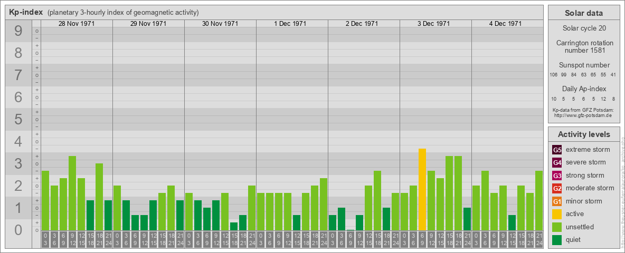
Task: Click Ap-index value 12
Action: 603,99
